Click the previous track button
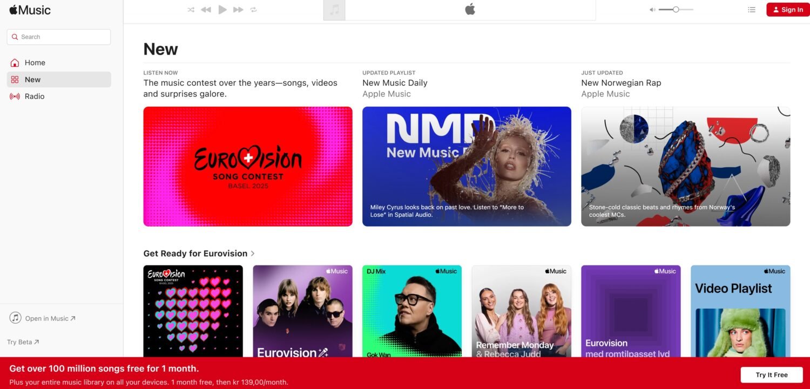The height and width of the screenshot is (389, 810). coord(206,10)
